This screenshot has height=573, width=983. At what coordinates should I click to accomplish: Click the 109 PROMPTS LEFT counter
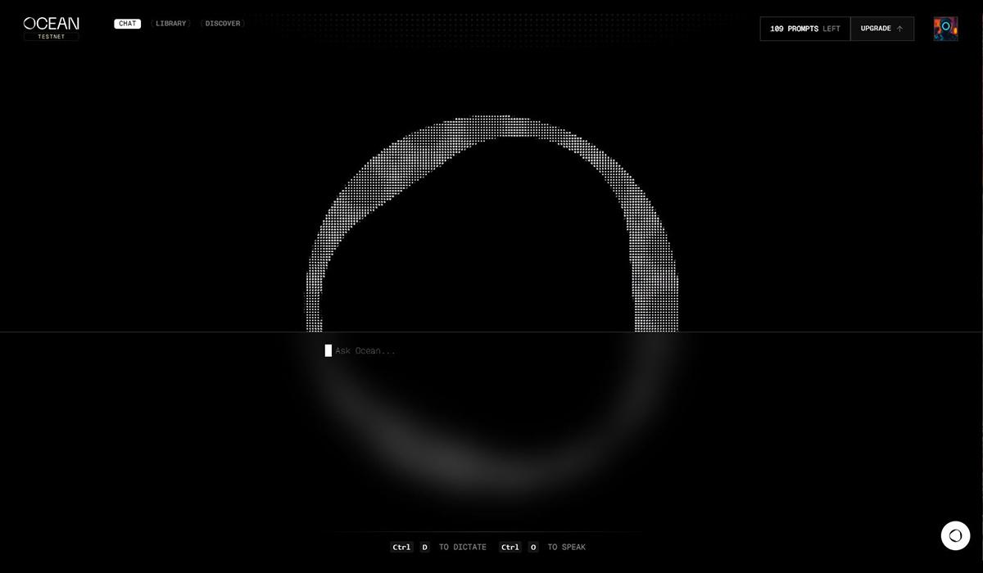point(804,29)
